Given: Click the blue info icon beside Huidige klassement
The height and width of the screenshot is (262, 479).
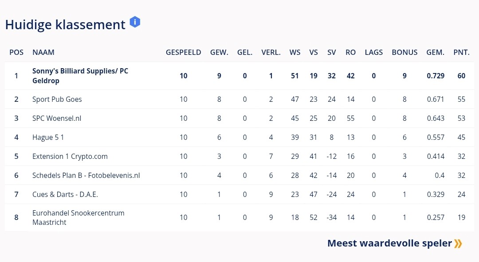Looking at the screenshot, I should pyautogui.click(x=135, y=22).
